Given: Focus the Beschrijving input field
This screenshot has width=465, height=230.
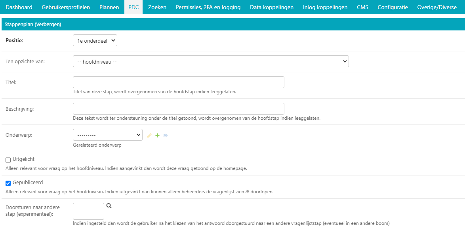Looking at the screenshot, I should pyautogui.click(x=179, y=109).
